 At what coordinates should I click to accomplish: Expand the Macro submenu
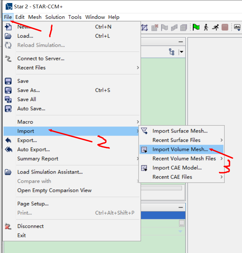(x=138, y=122)
